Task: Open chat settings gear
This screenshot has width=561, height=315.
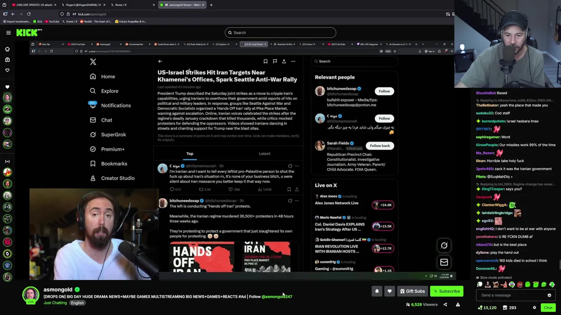Action: 534,308
